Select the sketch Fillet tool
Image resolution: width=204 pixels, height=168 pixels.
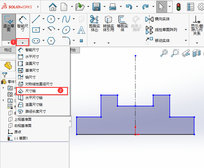tap(66, 41)
